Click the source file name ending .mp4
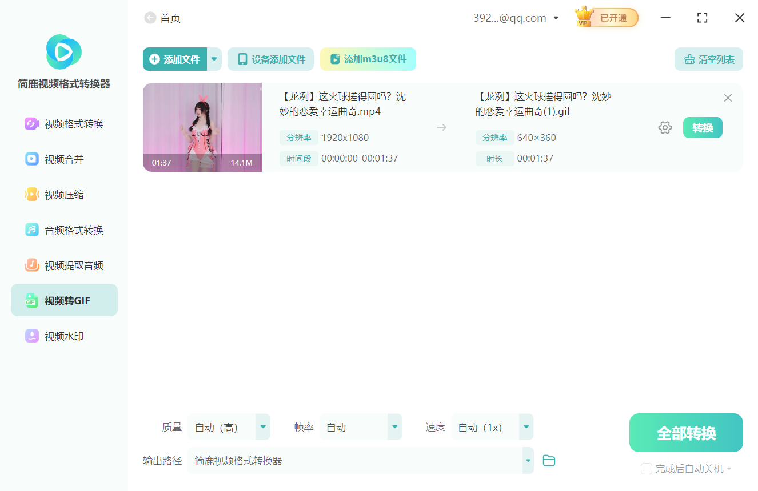 343,104
